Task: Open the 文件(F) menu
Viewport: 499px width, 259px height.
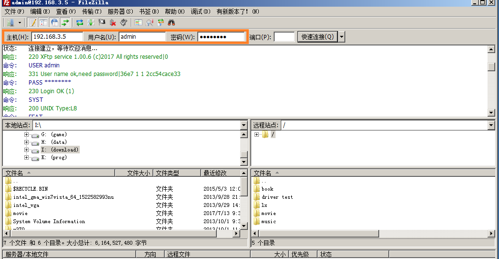Action: (14, 11)
